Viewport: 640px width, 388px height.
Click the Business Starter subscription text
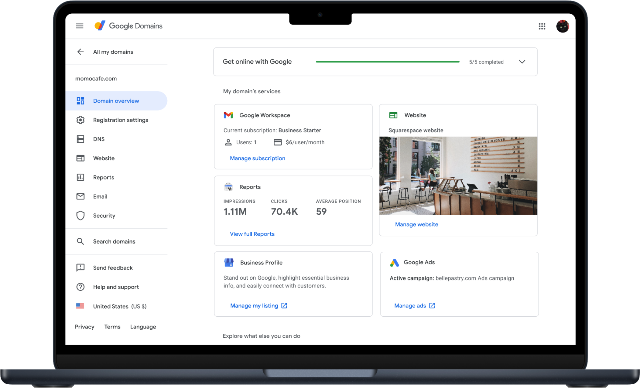tap(300, 130)
